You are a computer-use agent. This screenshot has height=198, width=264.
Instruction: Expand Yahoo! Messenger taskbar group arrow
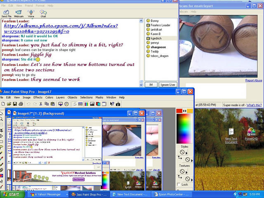pos(67,194)
